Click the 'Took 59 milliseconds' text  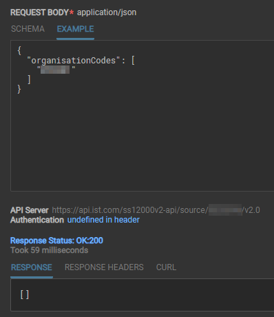(50, 250)
